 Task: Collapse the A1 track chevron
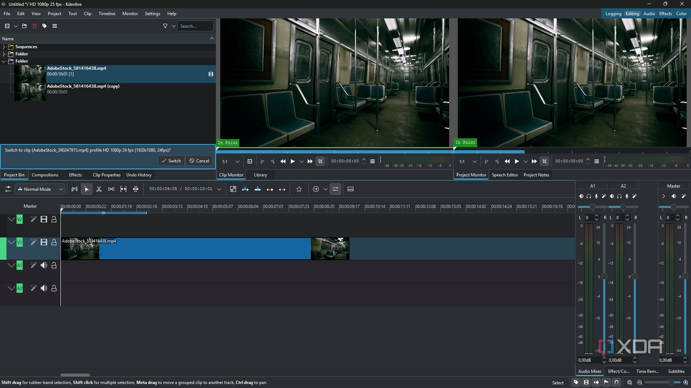11,265
